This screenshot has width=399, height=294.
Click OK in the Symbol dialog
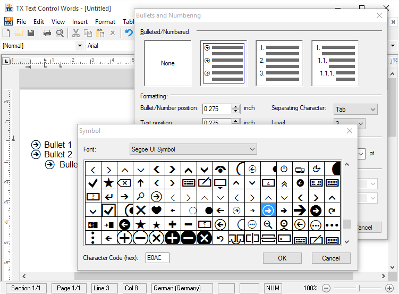click(x=282, y=258)
